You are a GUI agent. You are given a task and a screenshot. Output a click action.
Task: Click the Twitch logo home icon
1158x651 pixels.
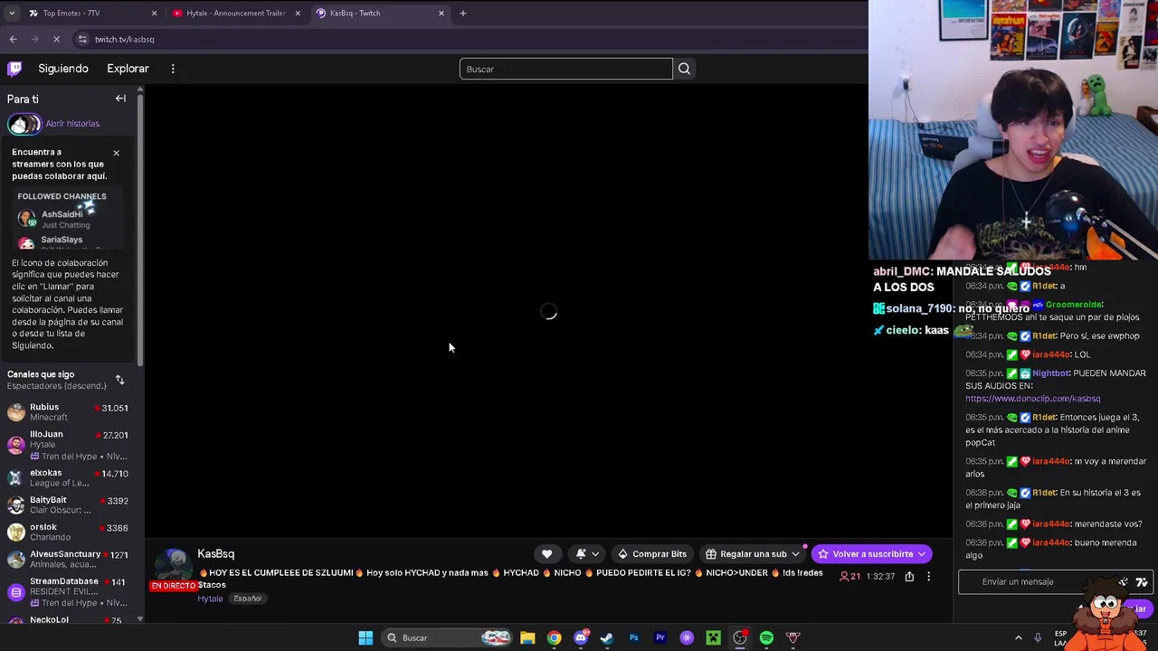pyautogui.click(x=14, y=69)
